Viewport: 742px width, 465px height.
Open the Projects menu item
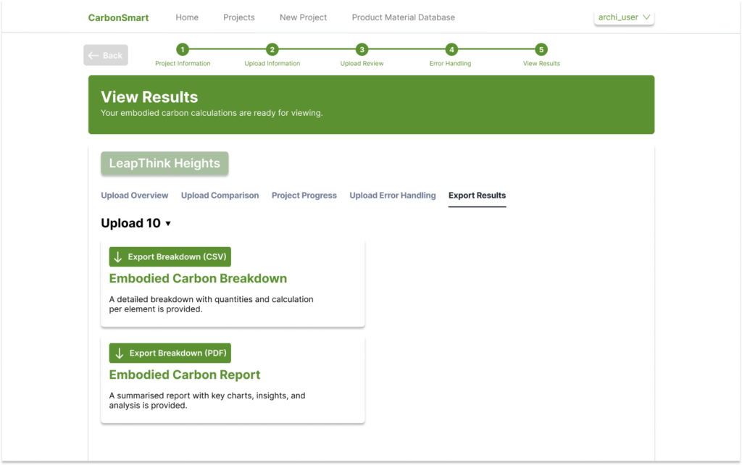(238, 17)
